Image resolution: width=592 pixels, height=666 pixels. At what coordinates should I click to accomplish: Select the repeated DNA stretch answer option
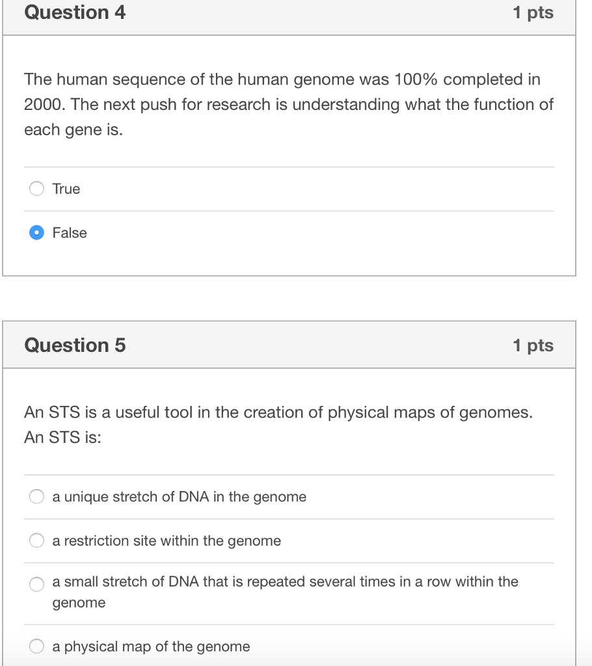pyautogui.click(x=36, y=583)
